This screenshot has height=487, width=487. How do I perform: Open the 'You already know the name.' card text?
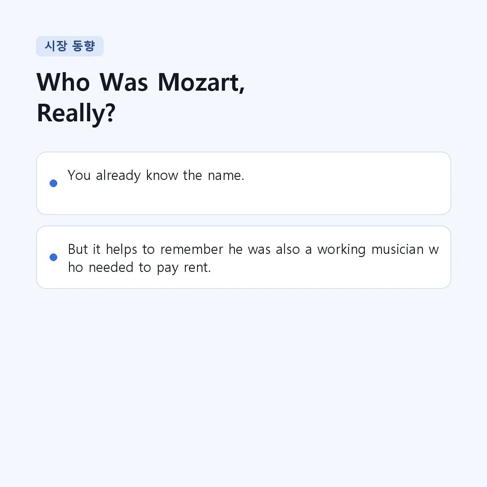coord(156,175)
